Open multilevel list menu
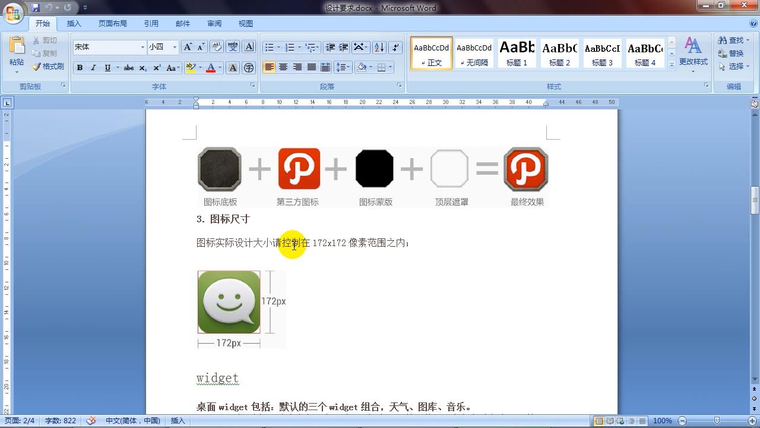The height and width of the screenshot is (428, 760). tap(311, 47)
